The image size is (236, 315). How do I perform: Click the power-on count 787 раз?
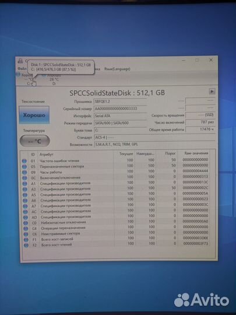click(200, 122)
